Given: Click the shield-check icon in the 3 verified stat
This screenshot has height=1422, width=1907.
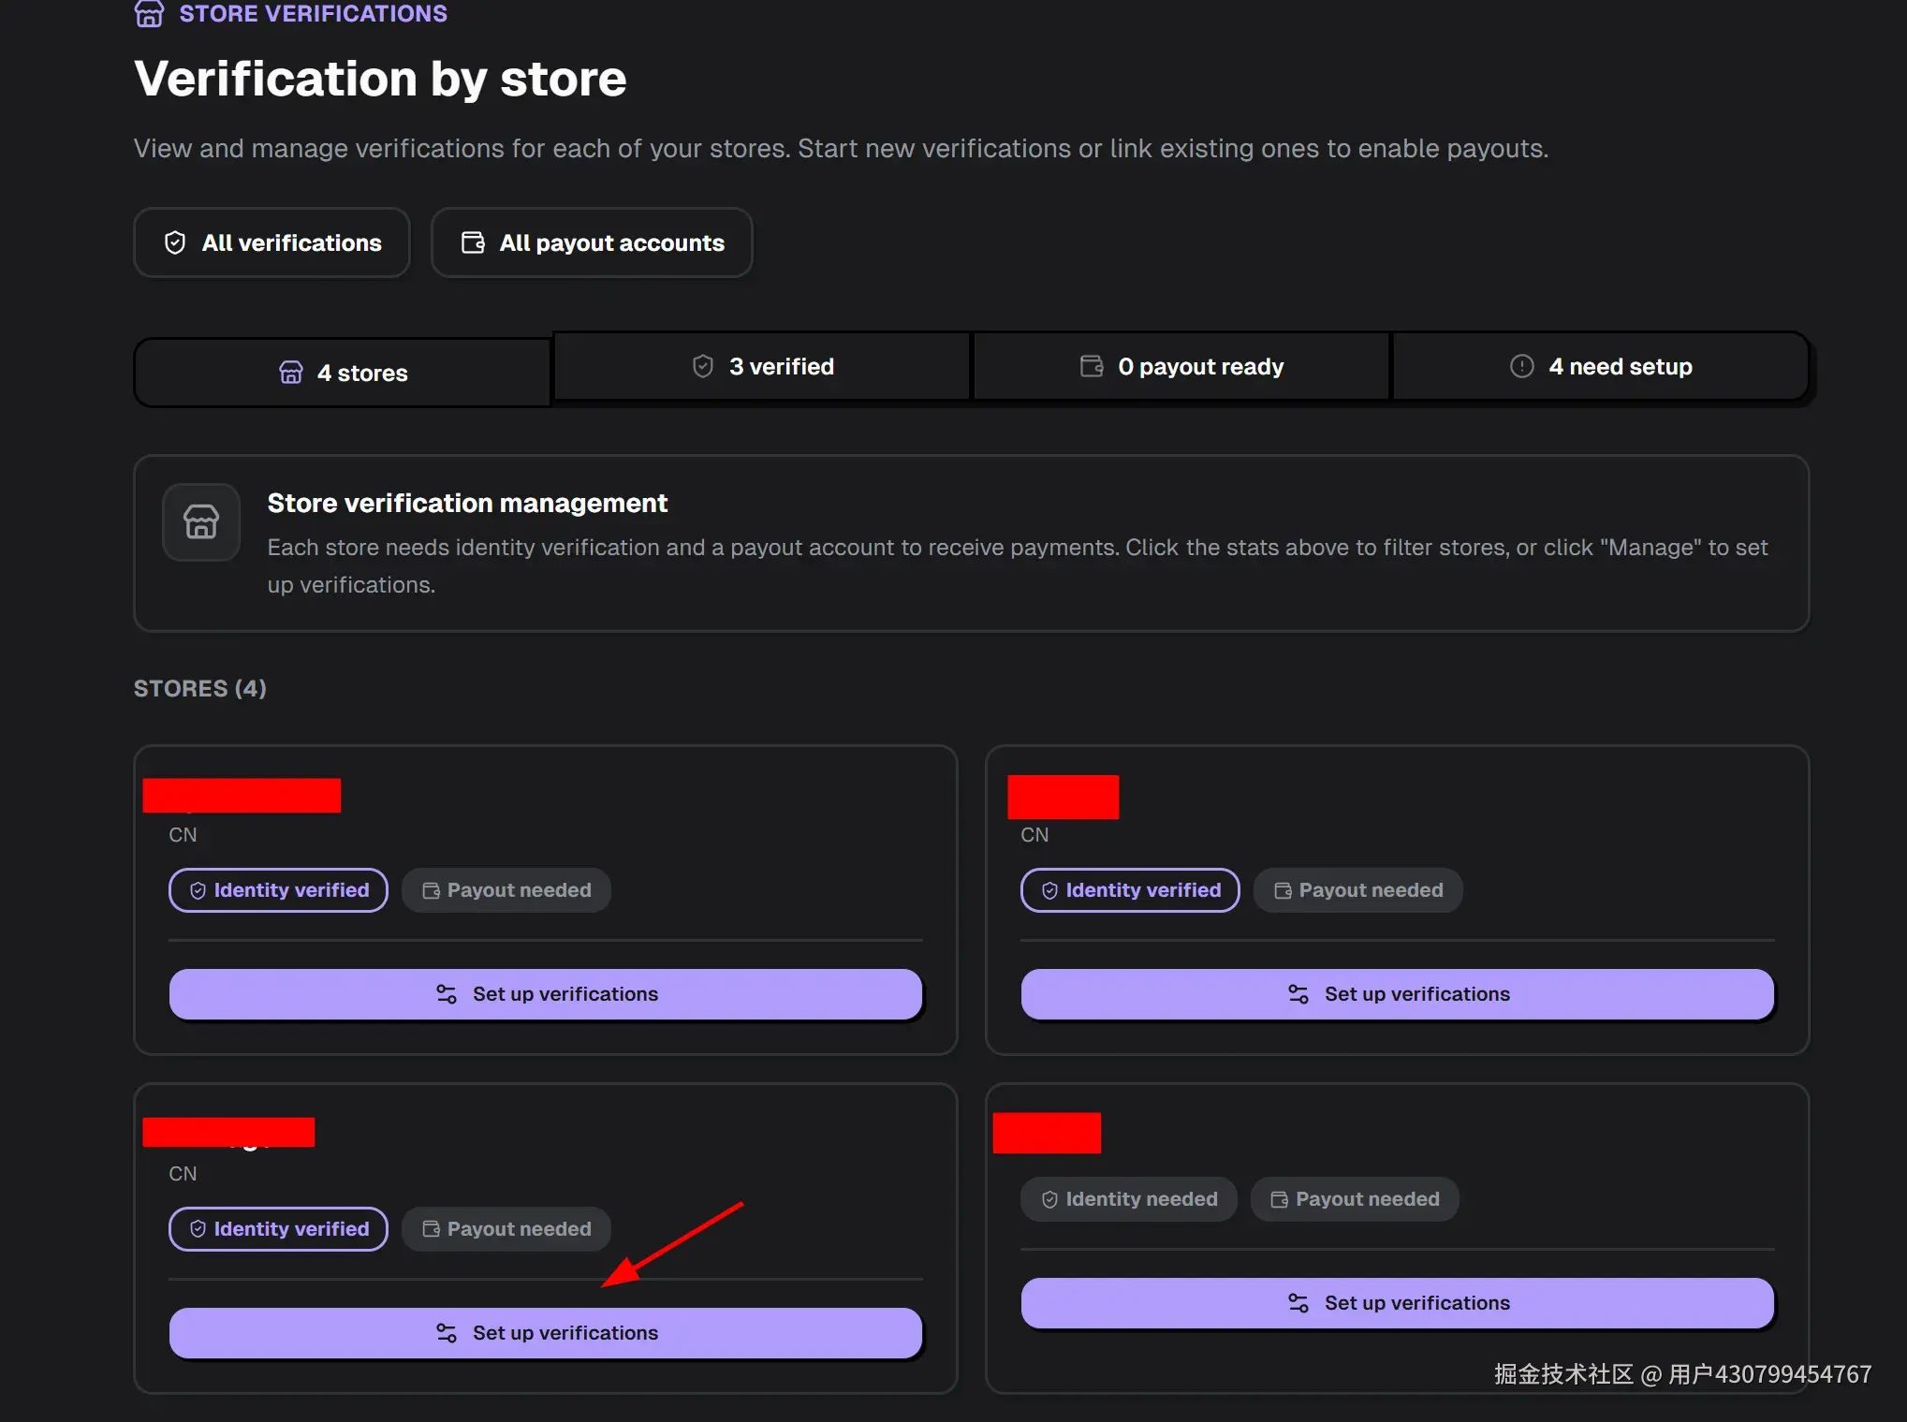Looking at the screenshot, I should [x=703, y=365].
